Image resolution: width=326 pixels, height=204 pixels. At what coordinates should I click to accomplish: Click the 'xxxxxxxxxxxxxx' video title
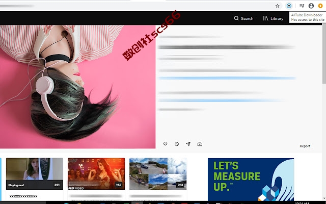coord(23,196)
